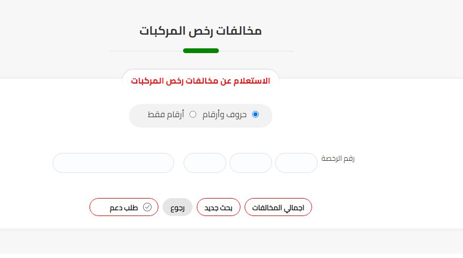Viewport: 463px width, 258px height.
Task: Focus the letter box adjacent to wide number field
Action: point(205,163)
